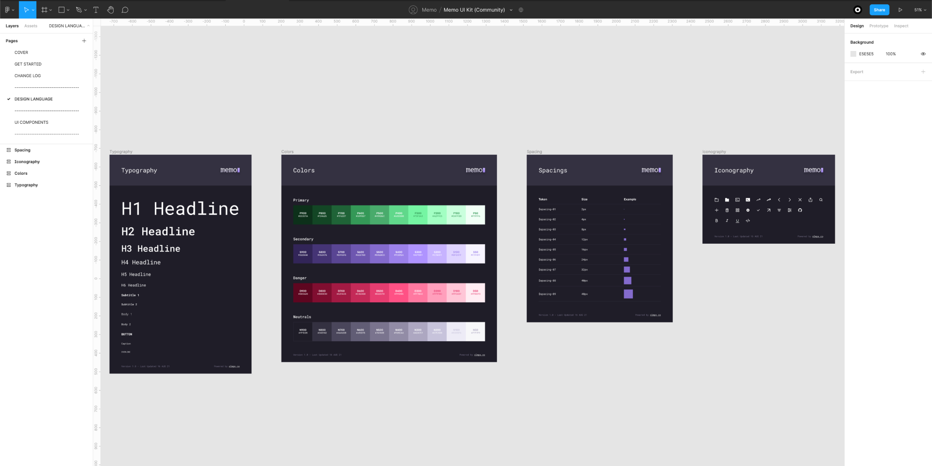Start Presentation mode from the toolbar
The image size is (932, 466).
point(900,10)
